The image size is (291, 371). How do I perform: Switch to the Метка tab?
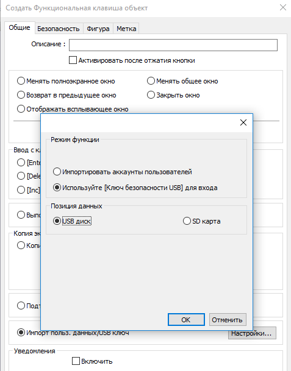(126, 29)
